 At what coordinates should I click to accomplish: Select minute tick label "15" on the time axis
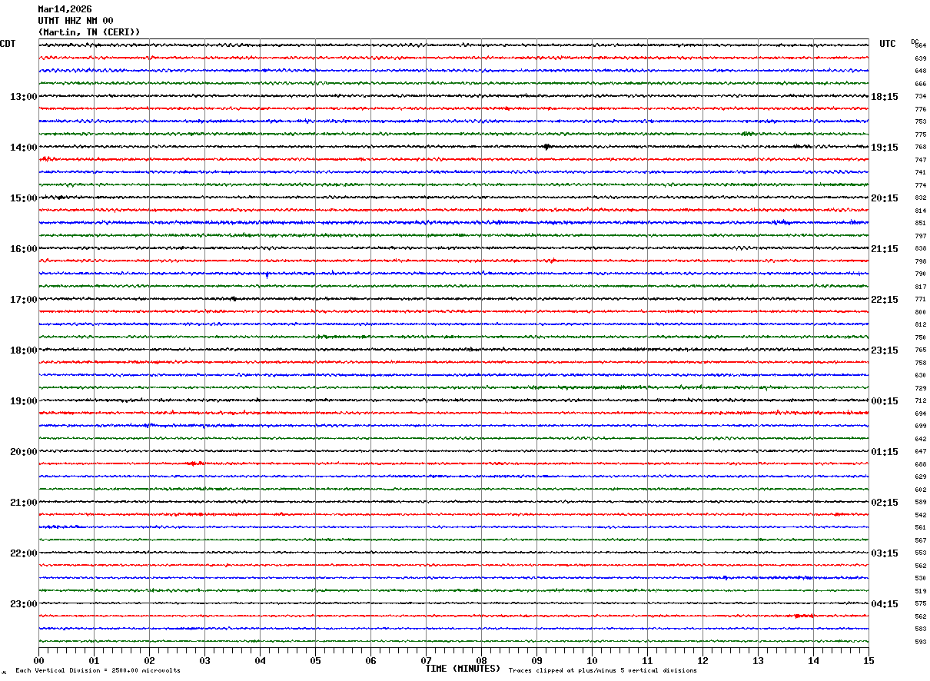pyautogui.click(x=869, y=661)
